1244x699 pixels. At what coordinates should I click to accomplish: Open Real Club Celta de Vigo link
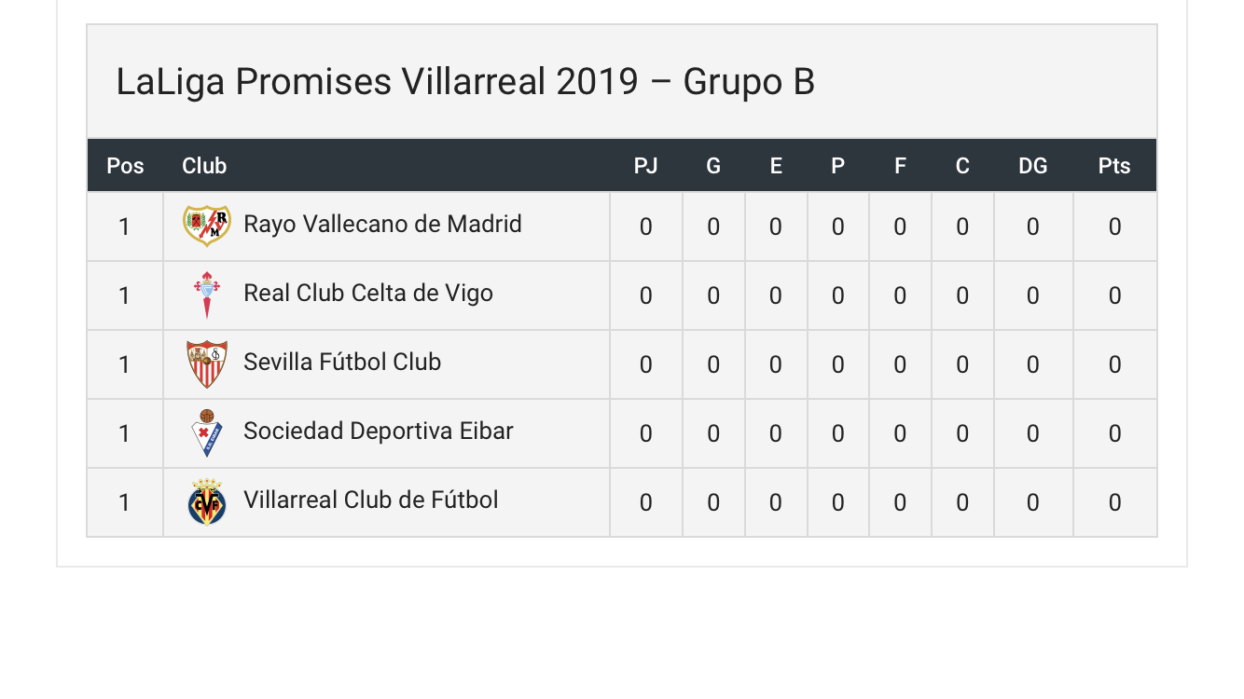tap(368, 294)
